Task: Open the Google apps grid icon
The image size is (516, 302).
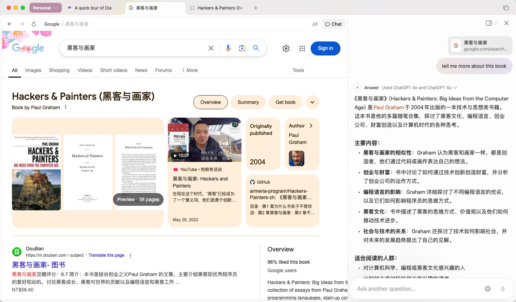Action: pos(302,48)
